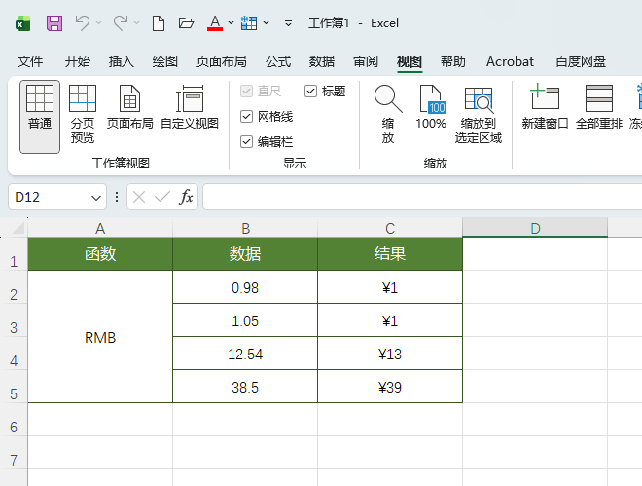Open the Page Layout (页面布局) ribbon tab

[x=222, y=61]
